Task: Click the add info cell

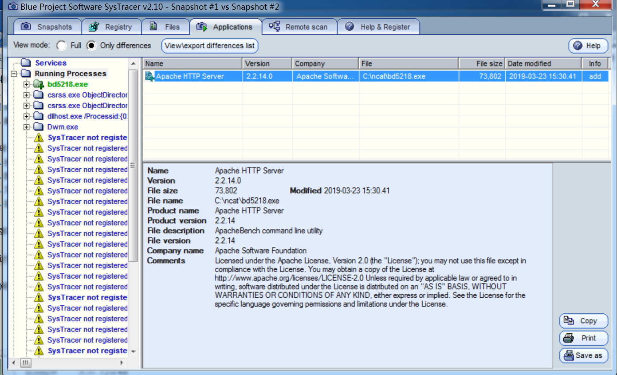Action: click(x=595, y=76)
